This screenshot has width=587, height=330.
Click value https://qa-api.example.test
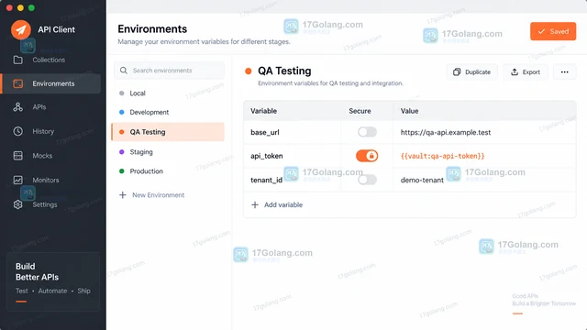446,132
